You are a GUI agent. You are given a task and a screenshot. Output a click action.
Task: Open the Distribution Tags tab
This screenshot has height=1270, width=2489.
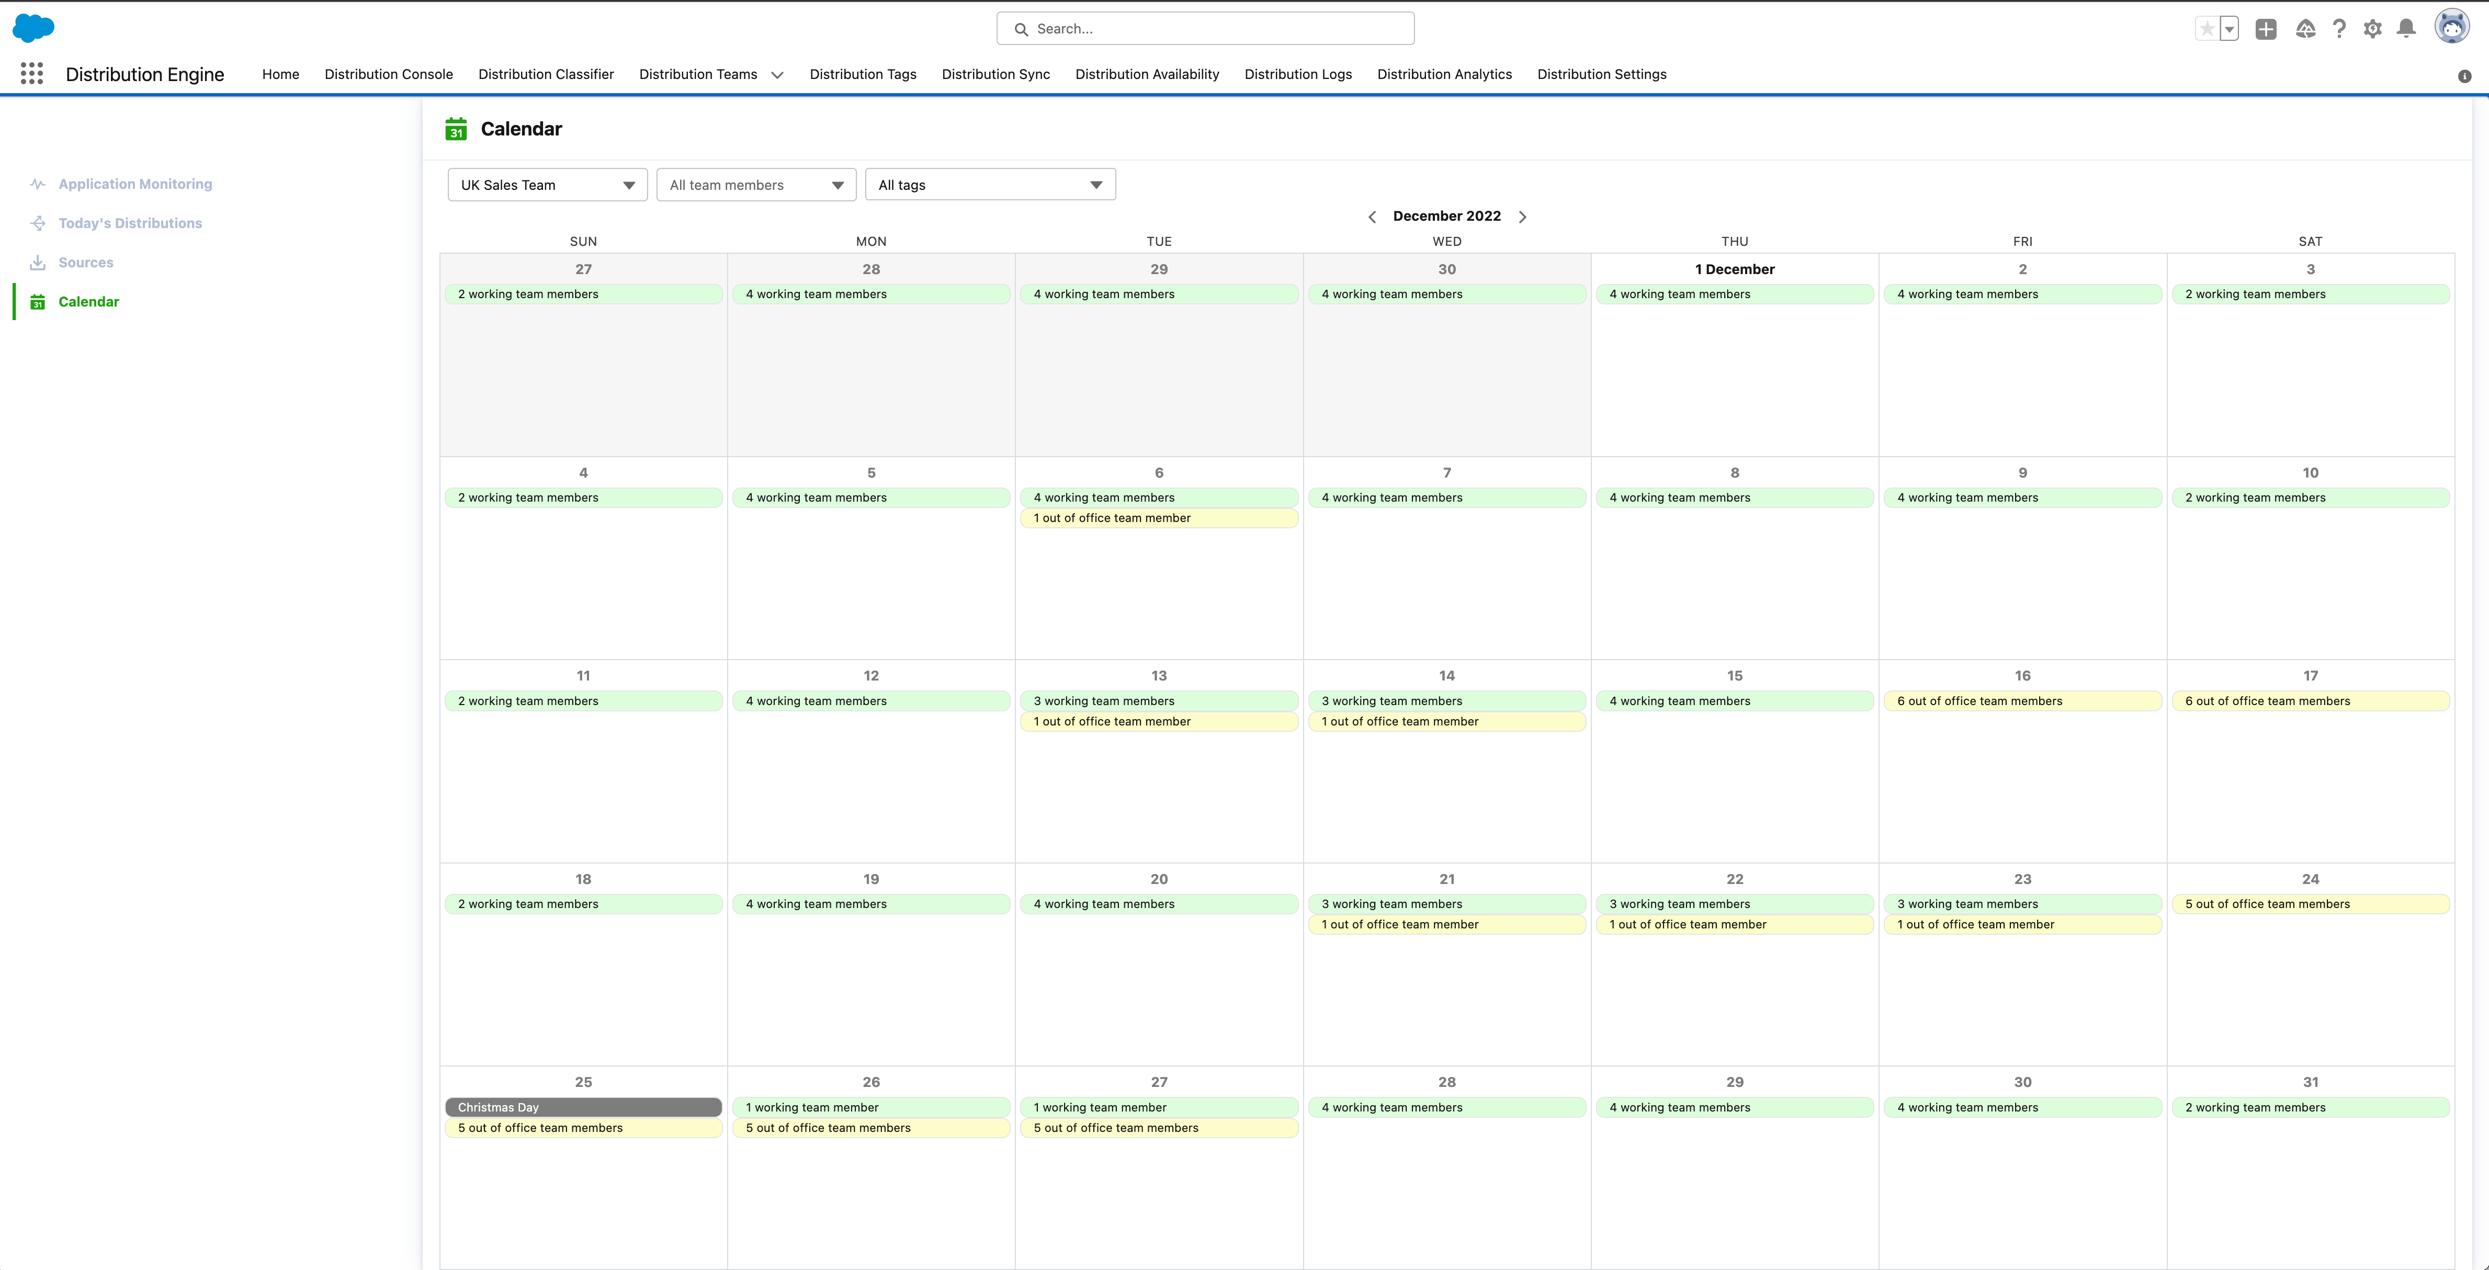(x=863, y=74)
